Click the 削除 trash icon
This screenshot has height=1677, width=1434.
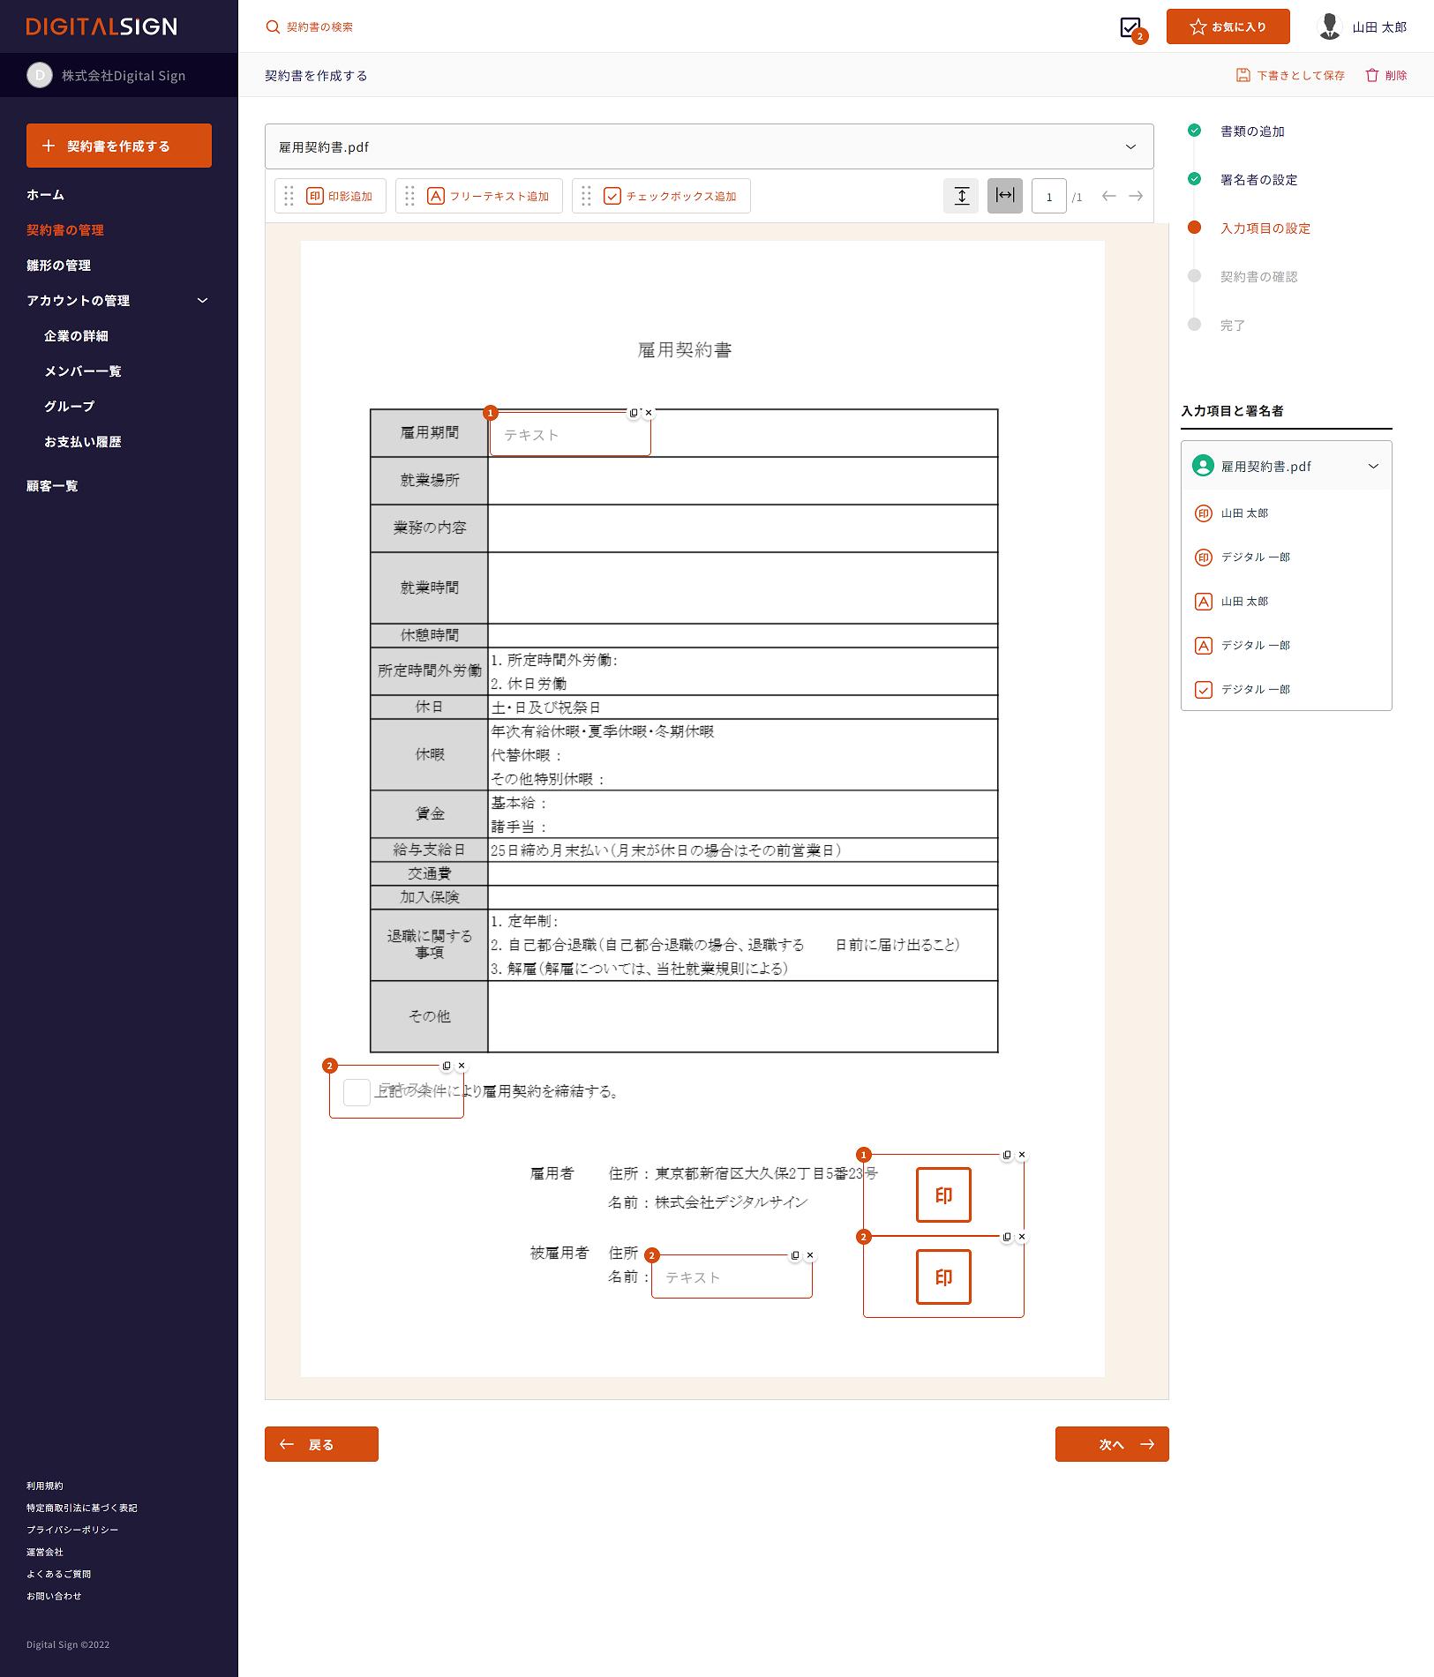click(1372, 76)
